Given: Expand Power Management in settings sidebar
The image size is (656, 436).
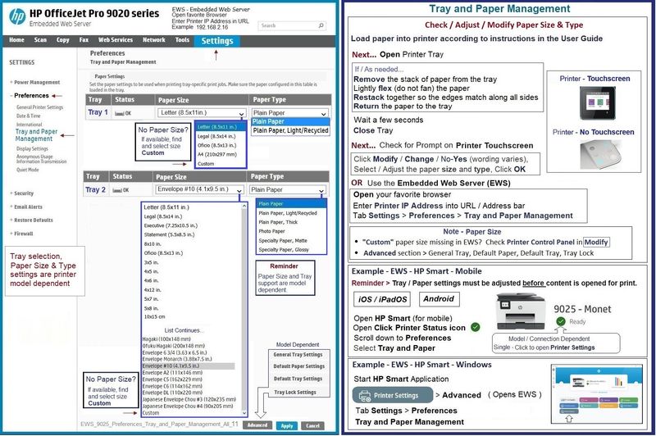Looking at the screenshot, I should coord(35,82).
